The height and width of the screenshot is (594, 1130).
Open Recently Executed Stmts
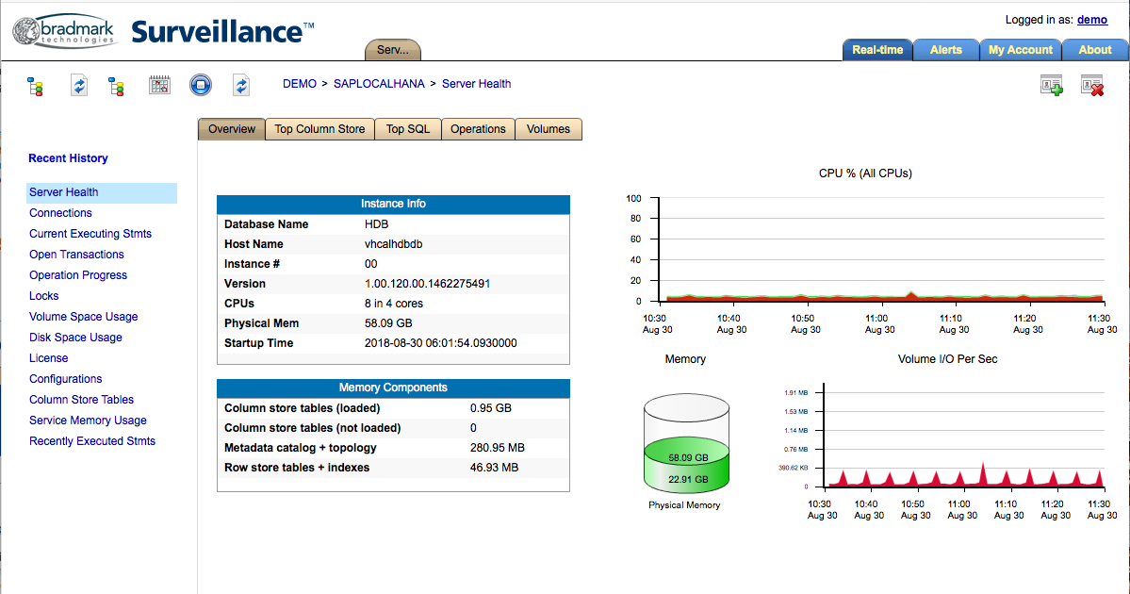92,441
